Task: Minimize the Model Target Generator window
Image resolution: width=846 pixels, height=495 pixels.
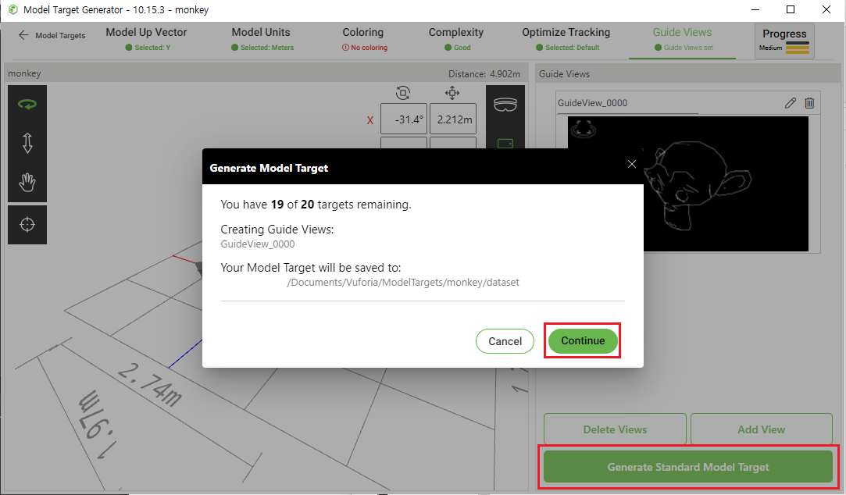Action: 755,9
